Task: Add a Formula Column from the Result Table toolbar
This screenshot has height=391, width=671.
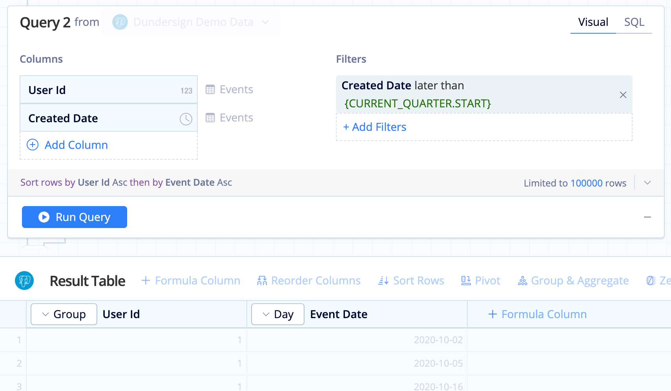Action: [x=191, y=281]
